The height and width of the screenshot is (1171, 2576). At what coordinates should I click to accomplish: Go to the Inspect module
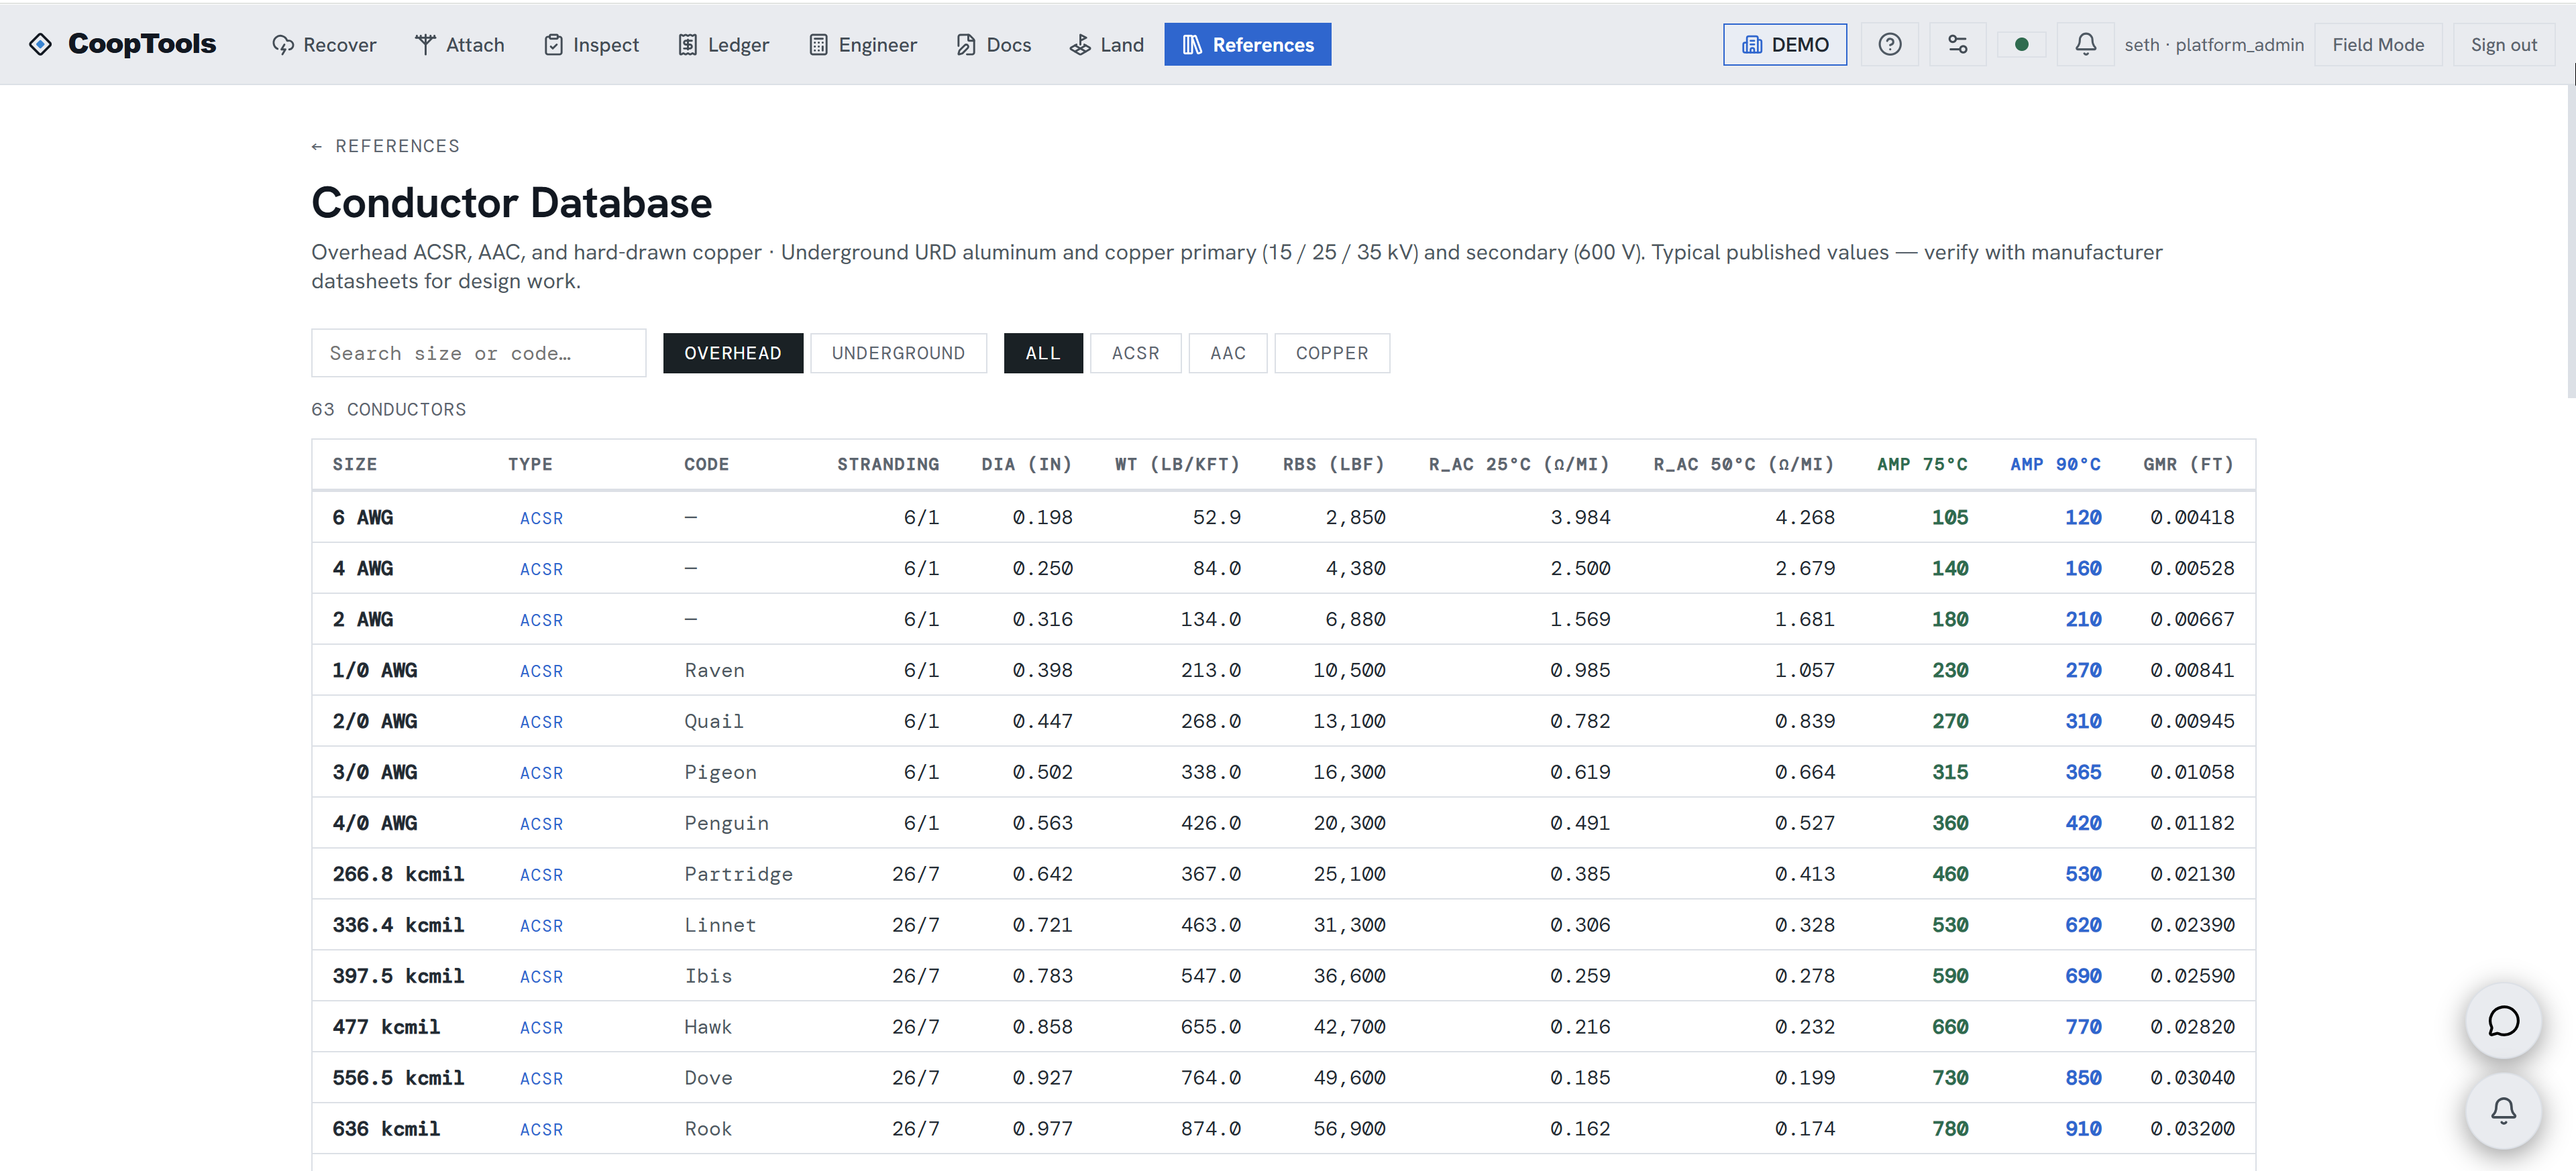coord(591,44)
